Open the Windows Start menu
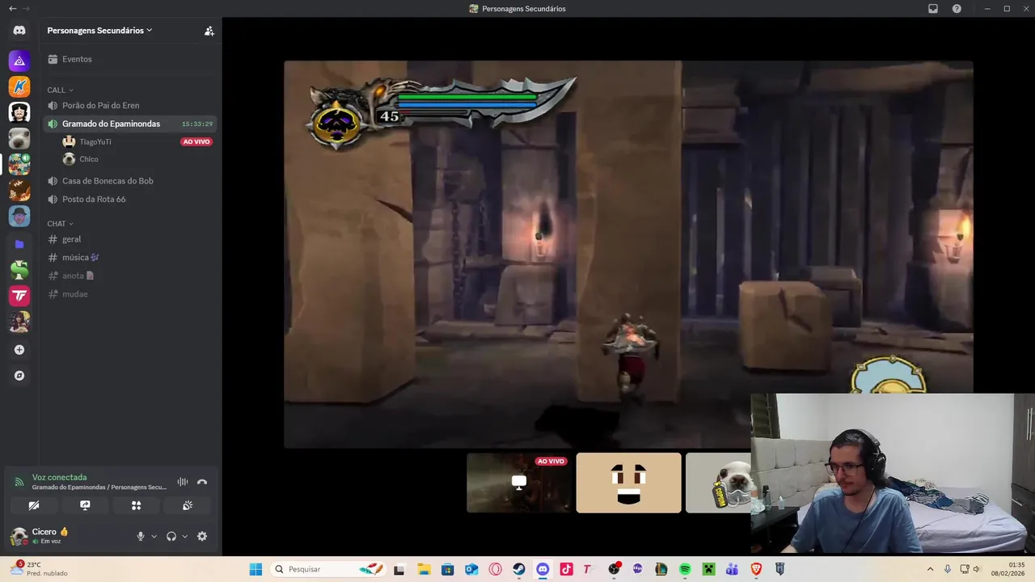Screen dimensions: 1035x582 (256, 569)
